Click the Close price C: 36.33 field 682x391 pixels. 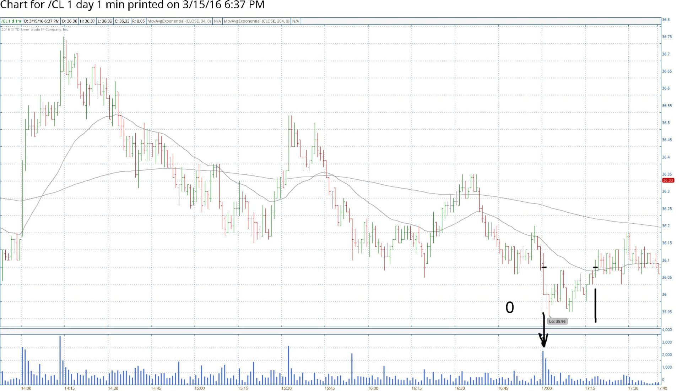click(122, 21)
